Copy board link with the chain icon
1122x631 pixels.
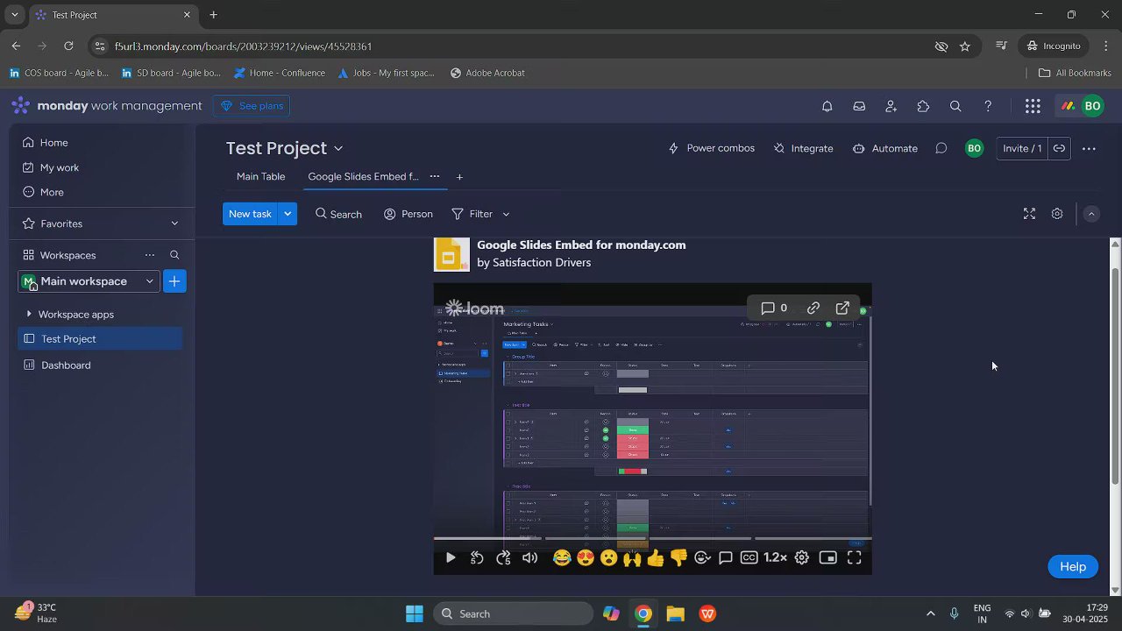point(1059,148)
